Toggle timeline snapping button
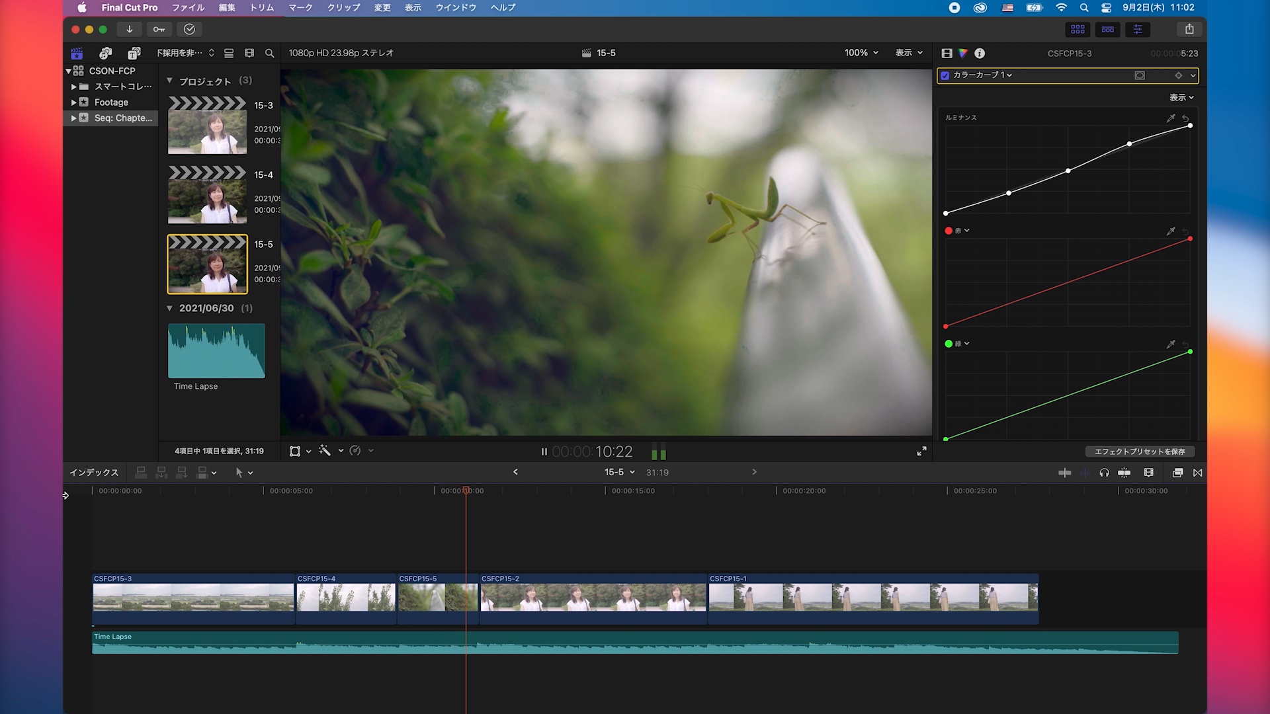1270x714 pixels. tap(1124, 473)
